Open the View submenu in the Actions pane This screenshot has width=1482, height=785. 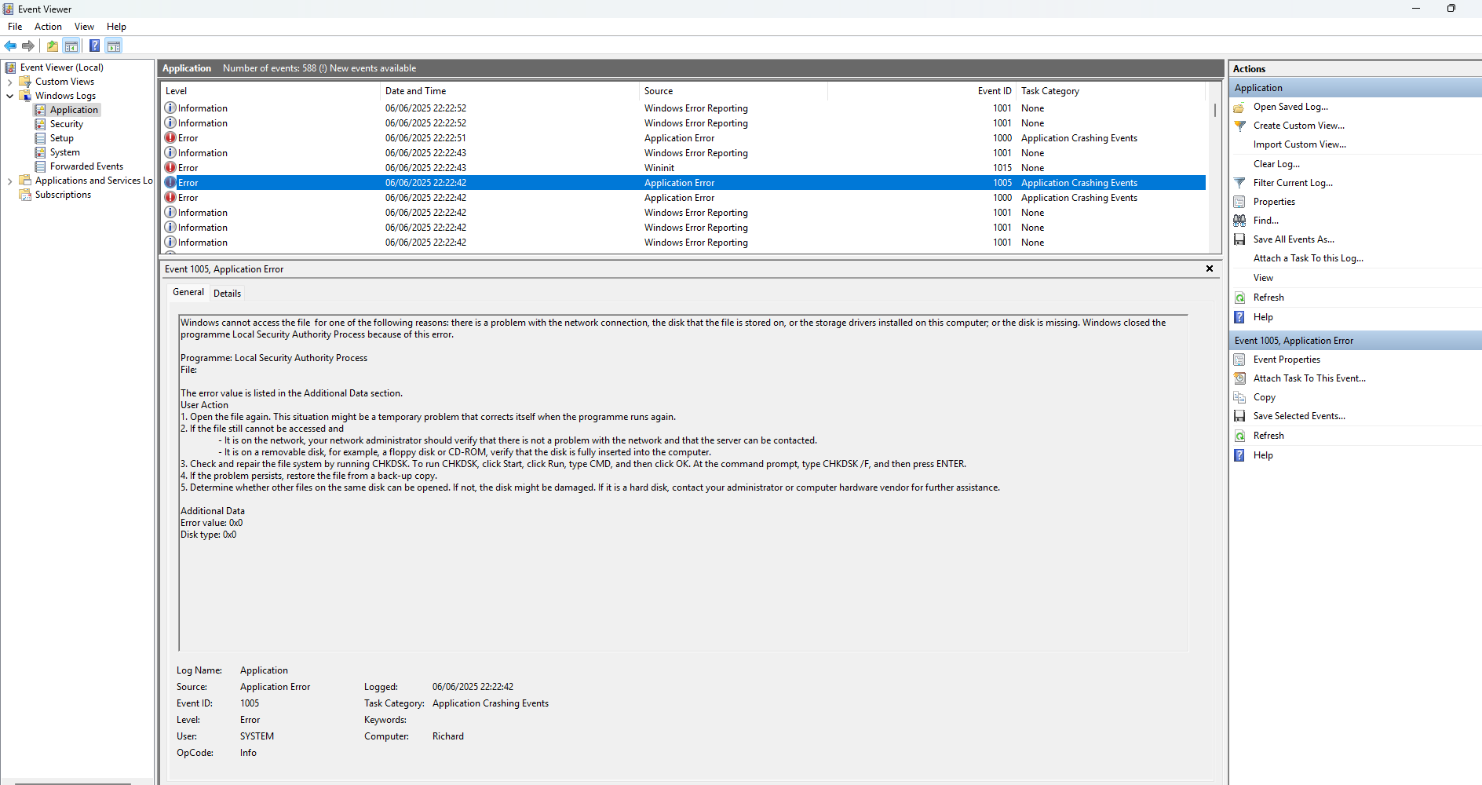click(1263, 278)
